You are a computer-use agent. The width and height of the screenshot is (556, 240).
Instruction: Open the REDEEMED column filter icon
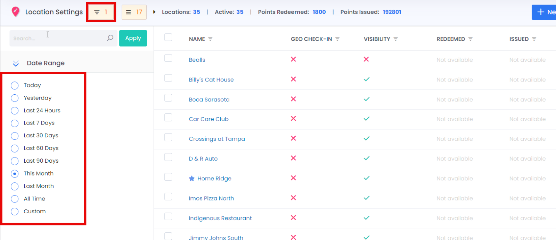470,39
